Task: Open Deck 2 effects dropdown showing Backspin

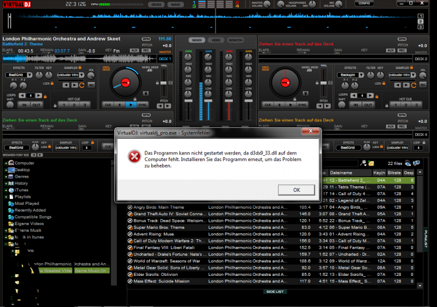Action: click(361, 75)
